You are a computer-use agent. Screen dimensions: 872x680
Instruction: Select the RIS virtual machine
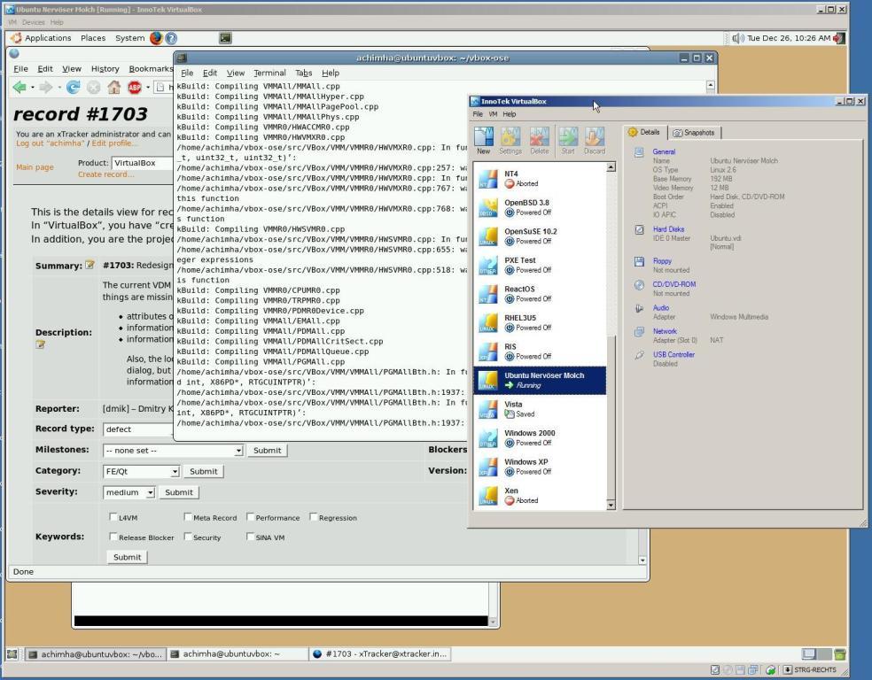(x=540, y=352)
